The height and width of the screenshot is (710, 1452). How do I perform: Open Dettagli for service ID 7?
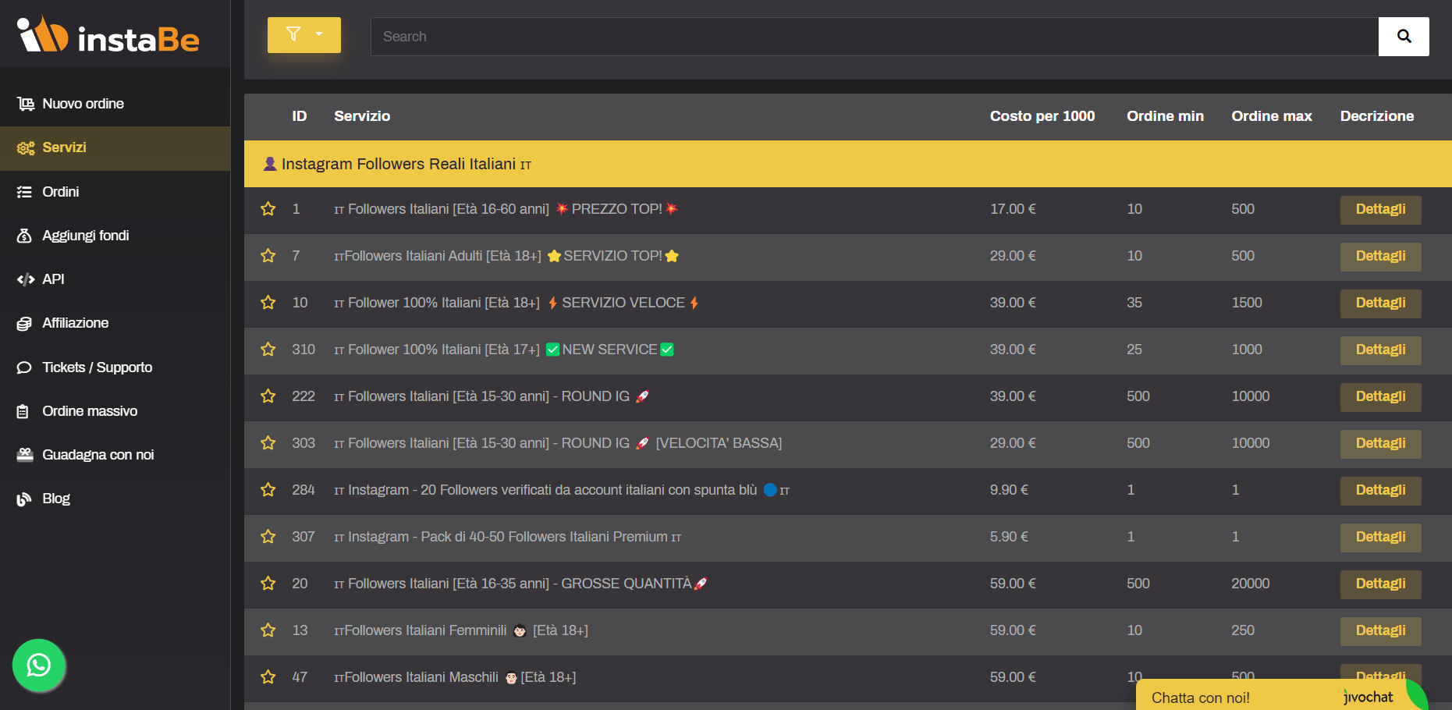(1379, 256)
